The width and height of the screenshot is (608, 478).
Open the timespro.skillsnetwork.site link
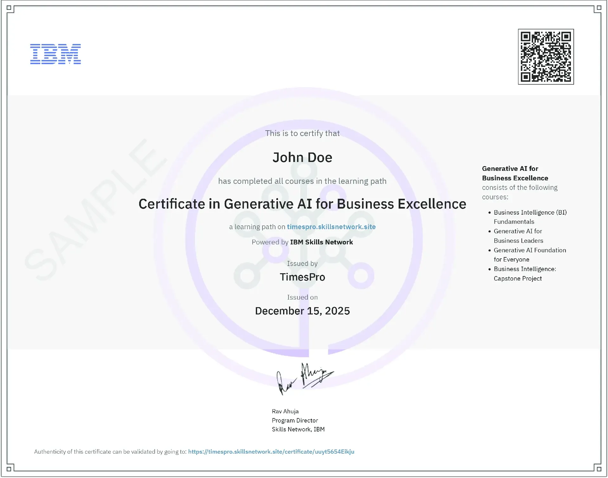[x=331, y=227]
